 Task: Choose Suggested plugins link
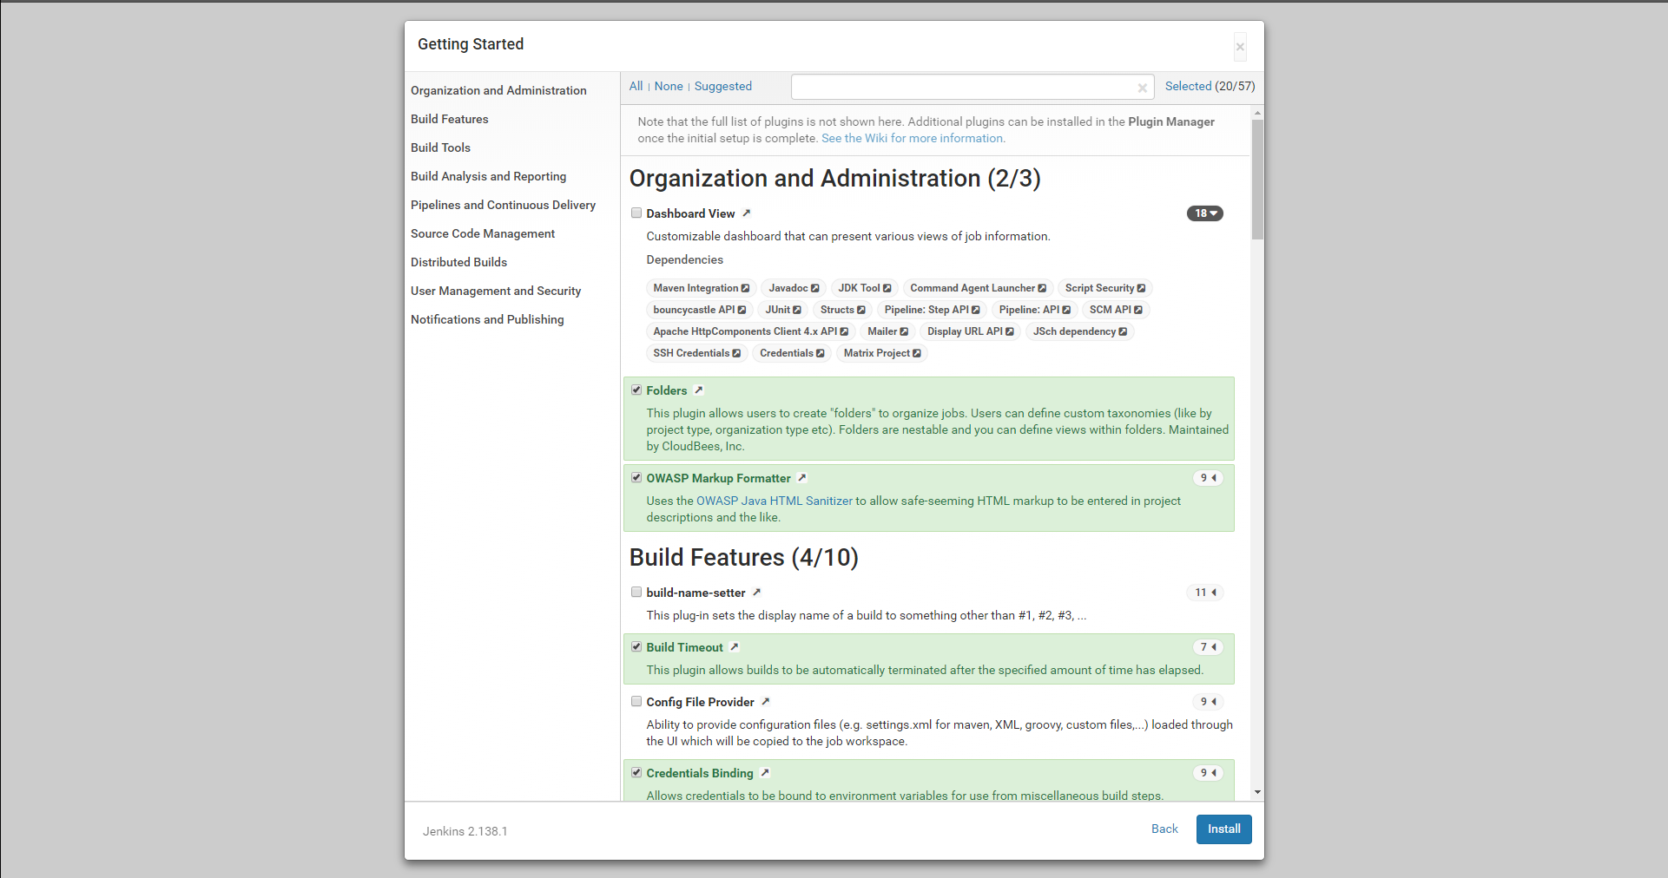click(723, 86)
